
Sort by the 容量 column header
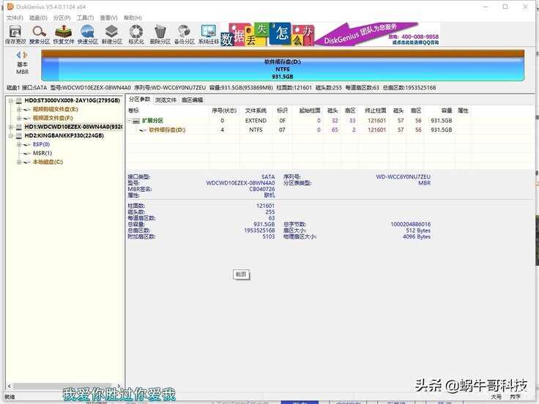(447, 111)
